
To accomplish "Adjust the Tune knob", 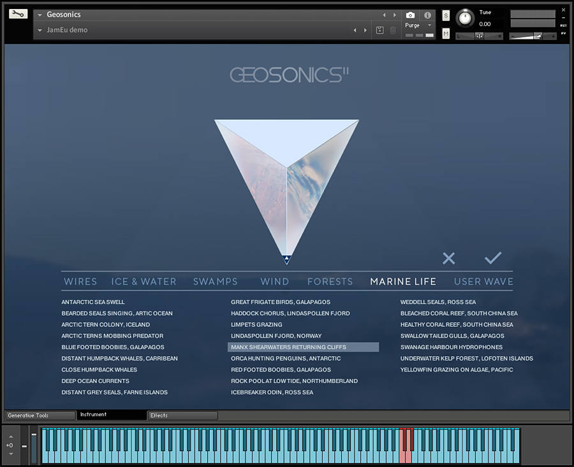I will pyautogui.click(x=466, y=18).
